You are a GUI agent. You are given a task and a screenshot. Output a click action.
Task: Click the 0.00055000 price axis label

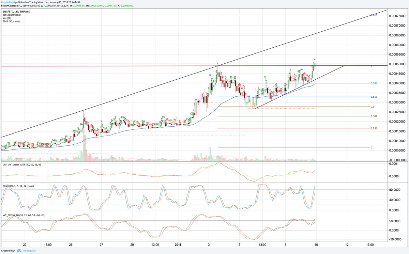pos(397,54)
